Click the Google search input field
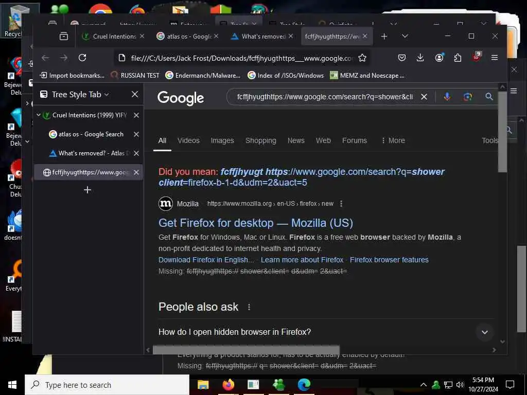527x395 pixels. tap(325, 97)
